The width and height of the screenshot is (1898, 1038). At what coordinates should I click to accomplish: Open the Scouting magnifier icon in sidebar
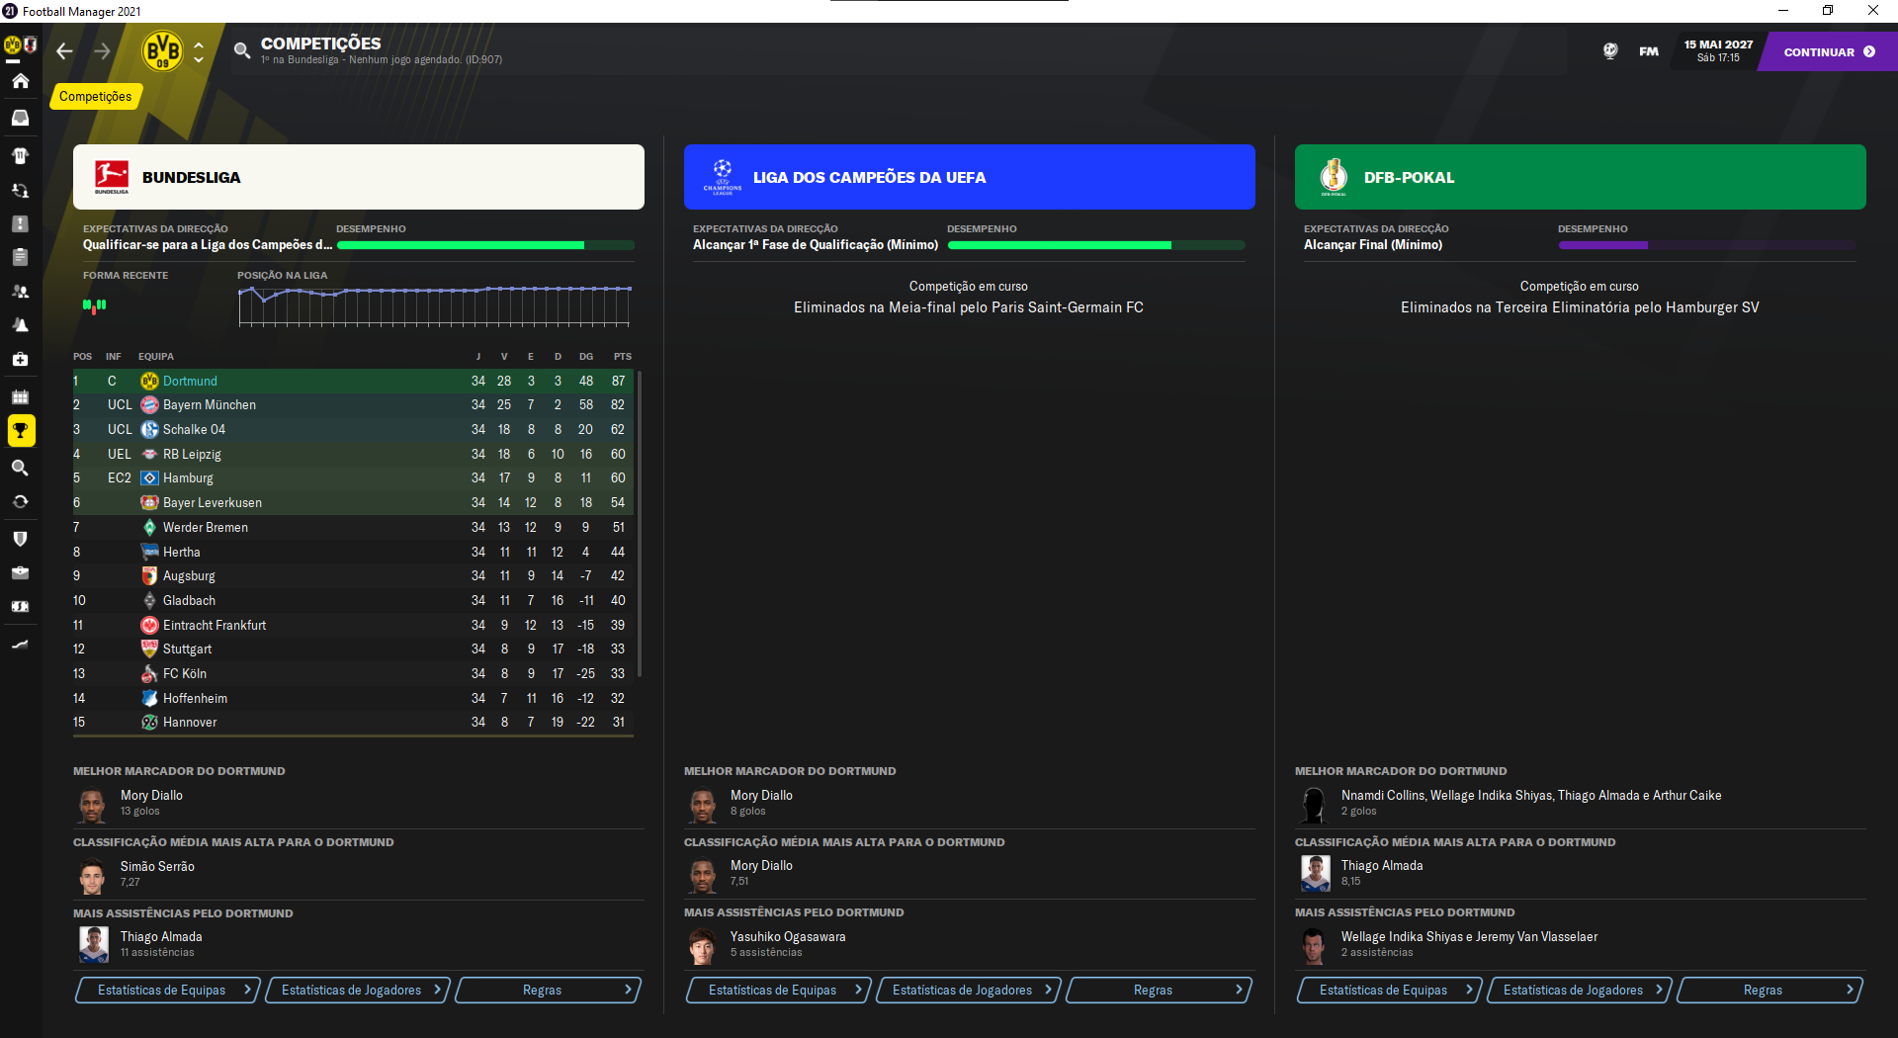(20, 468)
